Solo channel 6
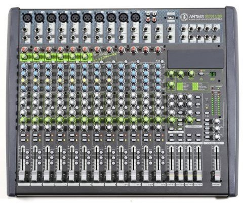The image size is (244, 204). [84, 140]
